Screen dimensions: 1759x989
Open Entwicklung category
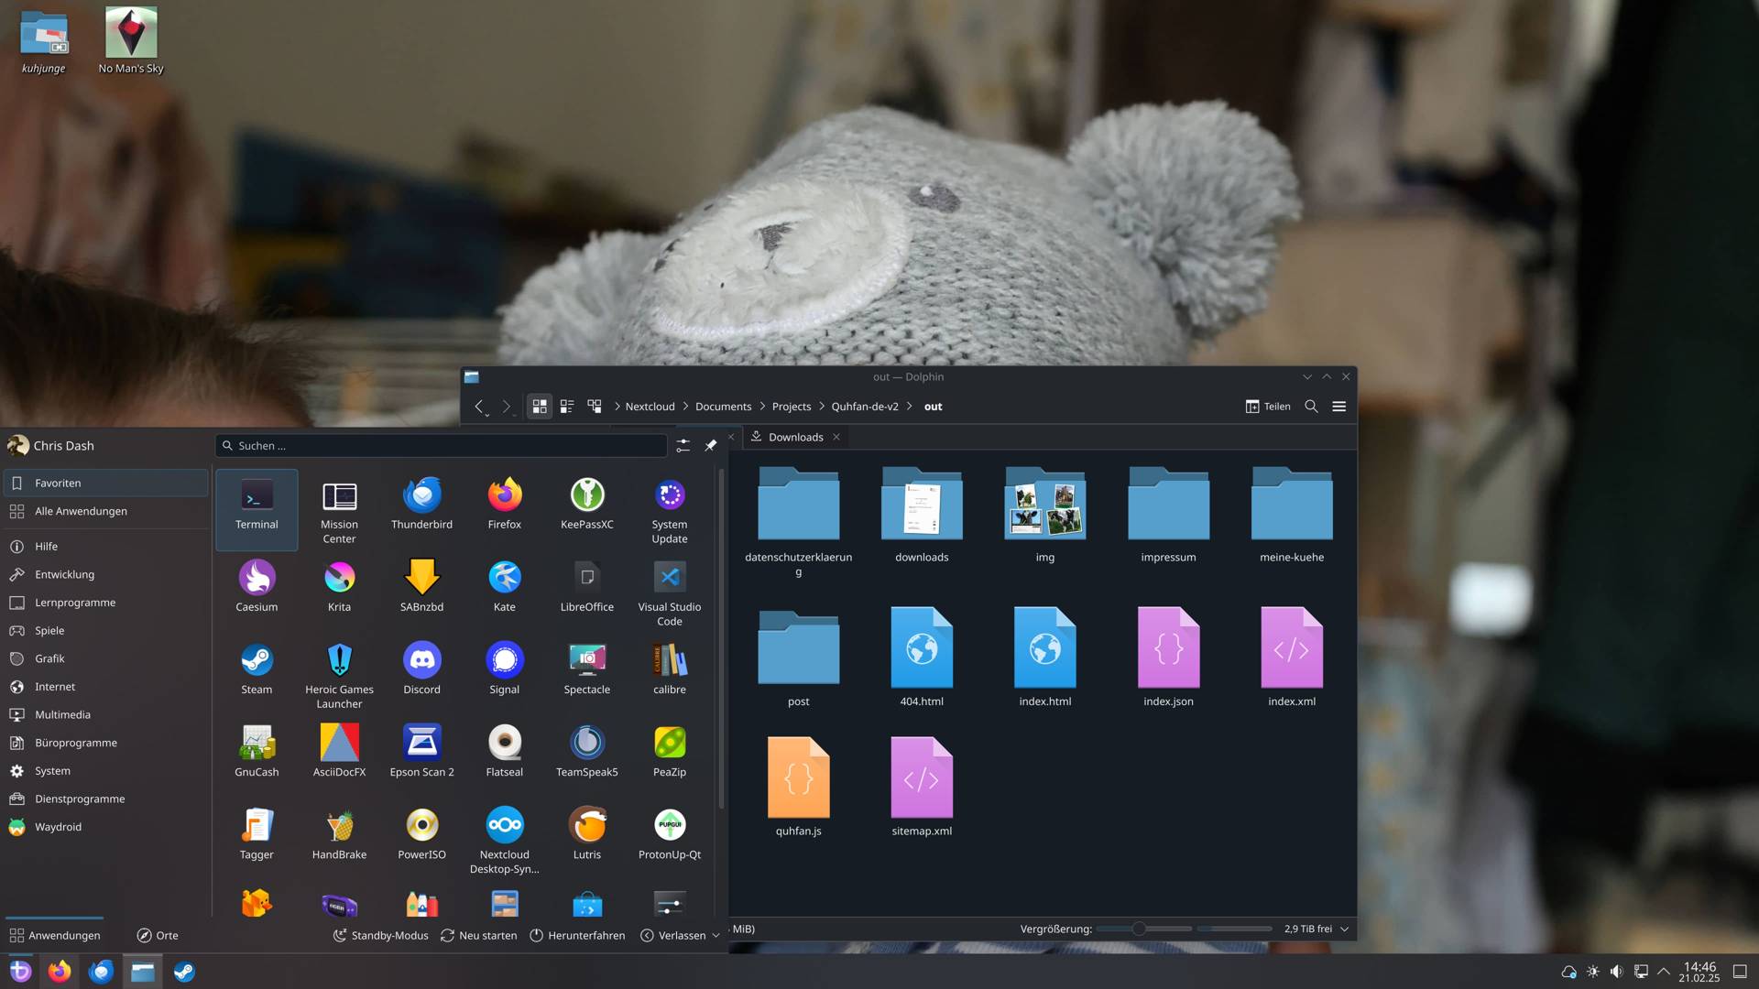click(105, 574)
